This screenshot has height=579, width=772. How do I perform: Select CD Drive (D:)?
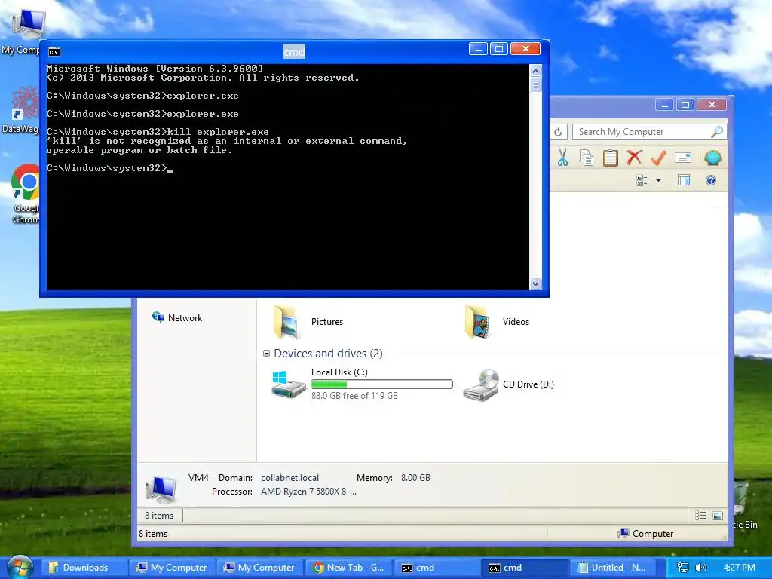[509, 384]
